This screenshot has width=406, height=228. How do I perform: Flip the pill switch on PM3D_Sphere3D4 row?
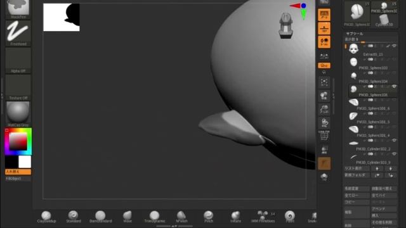pyautogui.click(x=370, y=73)
